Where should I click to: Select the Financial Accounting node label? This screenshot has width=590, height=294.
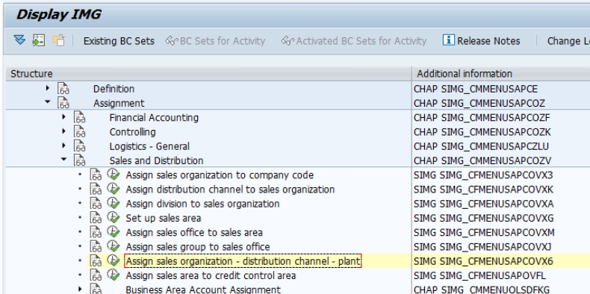(154, 118)
